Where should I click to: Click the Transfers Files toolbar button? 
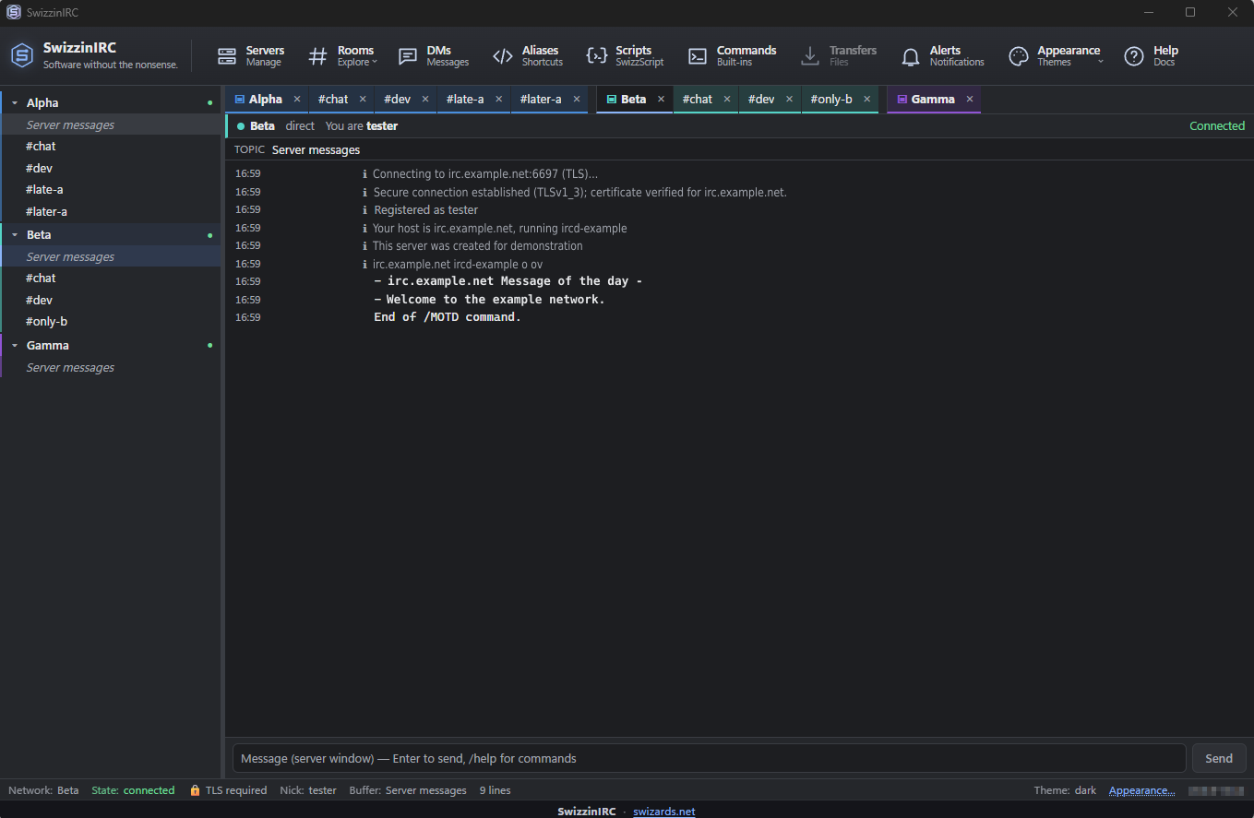point(839,56)
